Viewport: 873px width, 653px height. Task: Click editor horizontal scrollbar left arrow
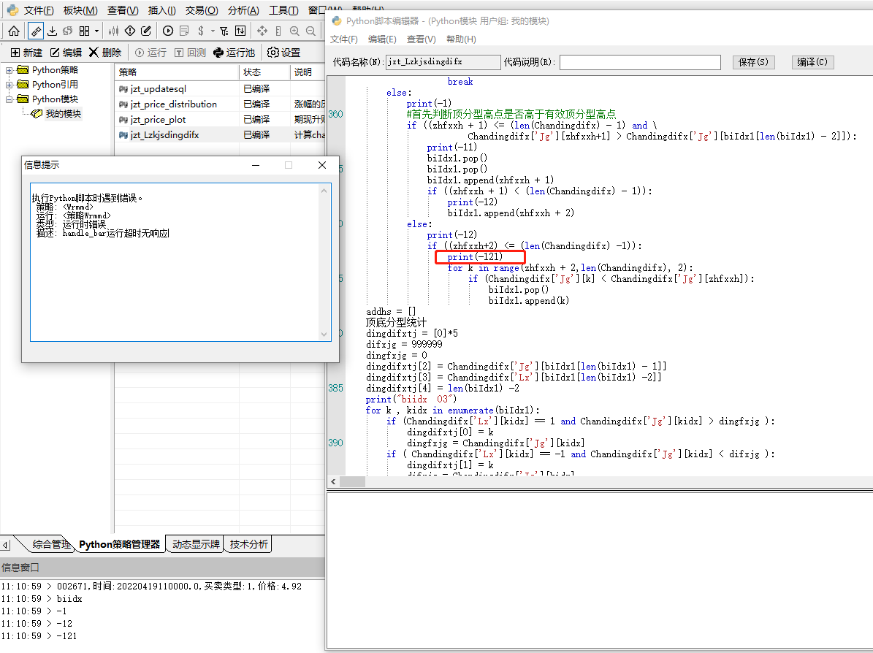point(333,482)
